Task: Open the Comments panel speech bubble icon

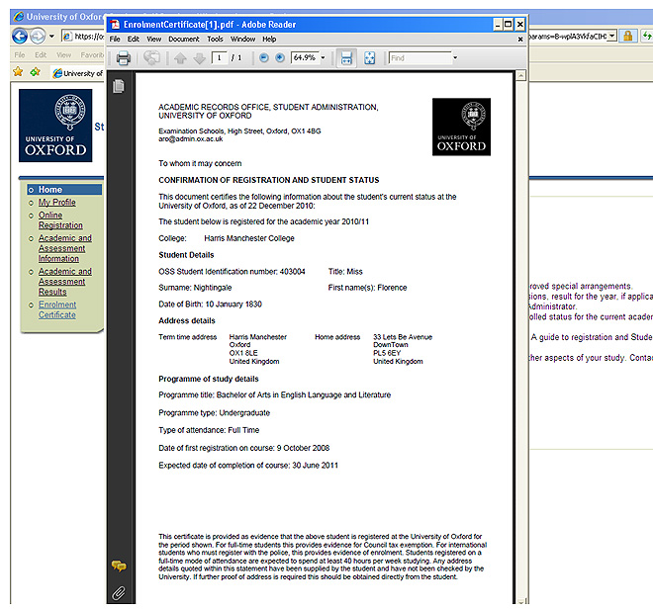Action: 119,566
